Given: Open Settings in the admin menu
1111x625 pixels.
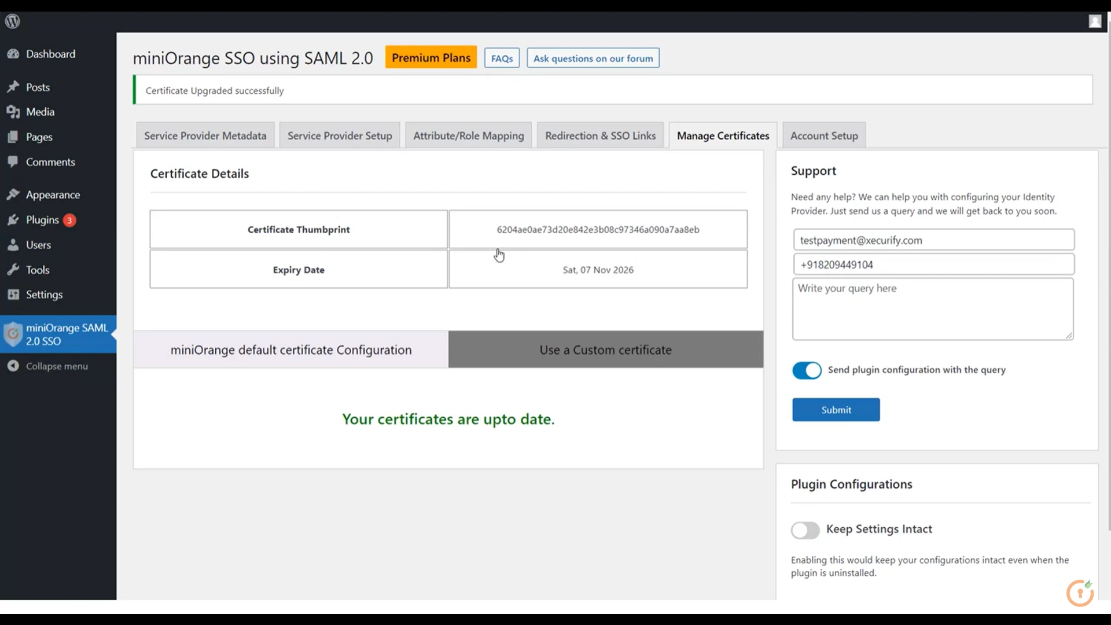Looking at the screenshot, I should click(44, 295).
